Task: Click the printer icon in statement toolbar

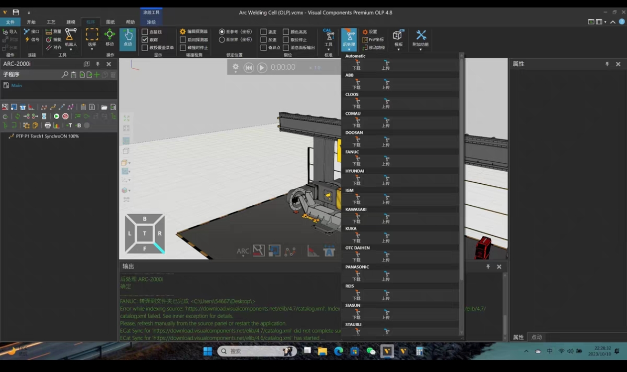Action: (48, 125)
